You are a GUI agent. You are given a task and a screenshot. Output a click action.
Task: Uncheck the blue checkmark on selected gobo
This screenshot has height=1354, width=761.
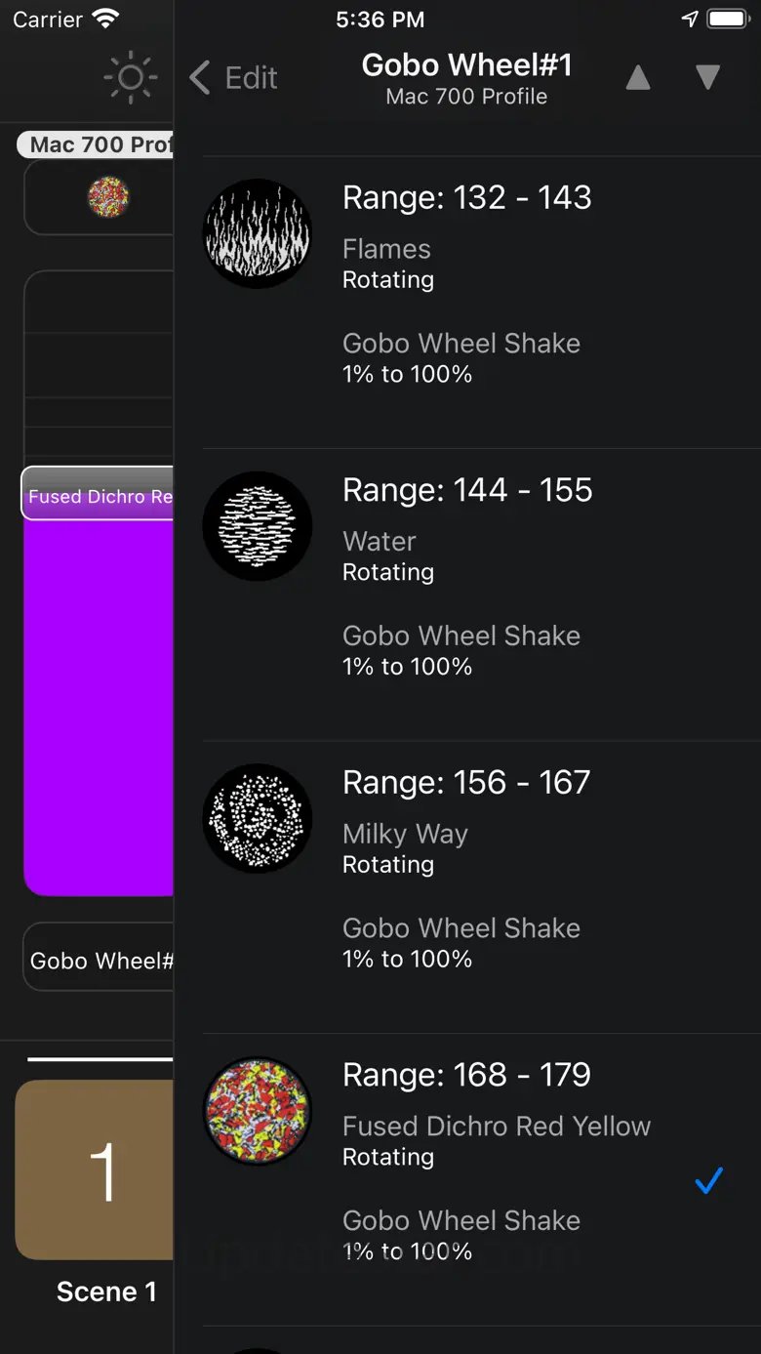click(x=708, y=1181)
